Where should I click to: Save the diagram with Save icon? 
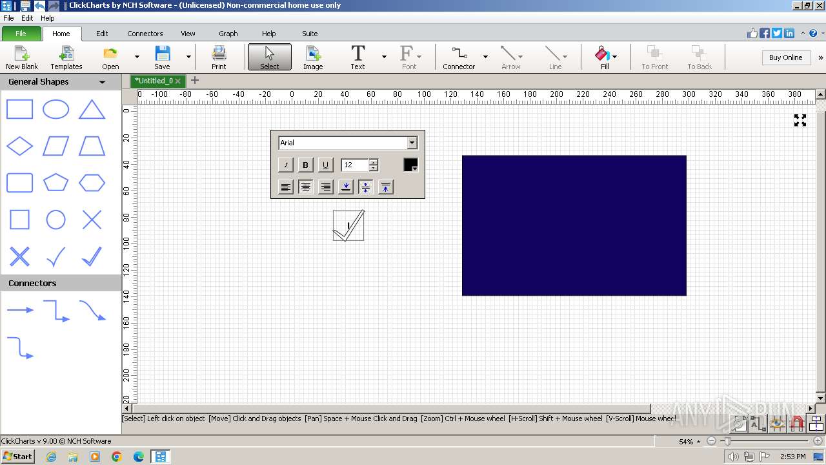pos(162,57)
